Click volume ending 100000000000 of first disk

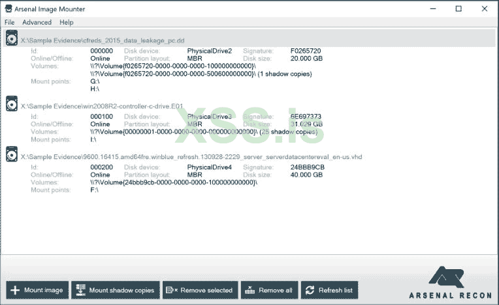173,66
